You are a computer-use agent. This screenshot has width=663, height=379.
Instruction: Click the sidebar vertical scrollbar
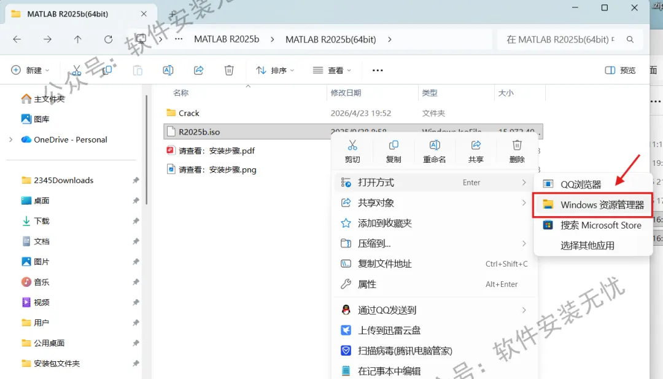tap(146, 150)
